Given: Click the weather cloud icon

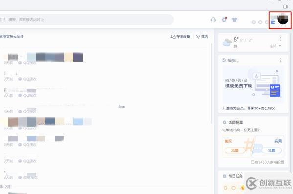Looking at the screenshot, I should (227, 43).
